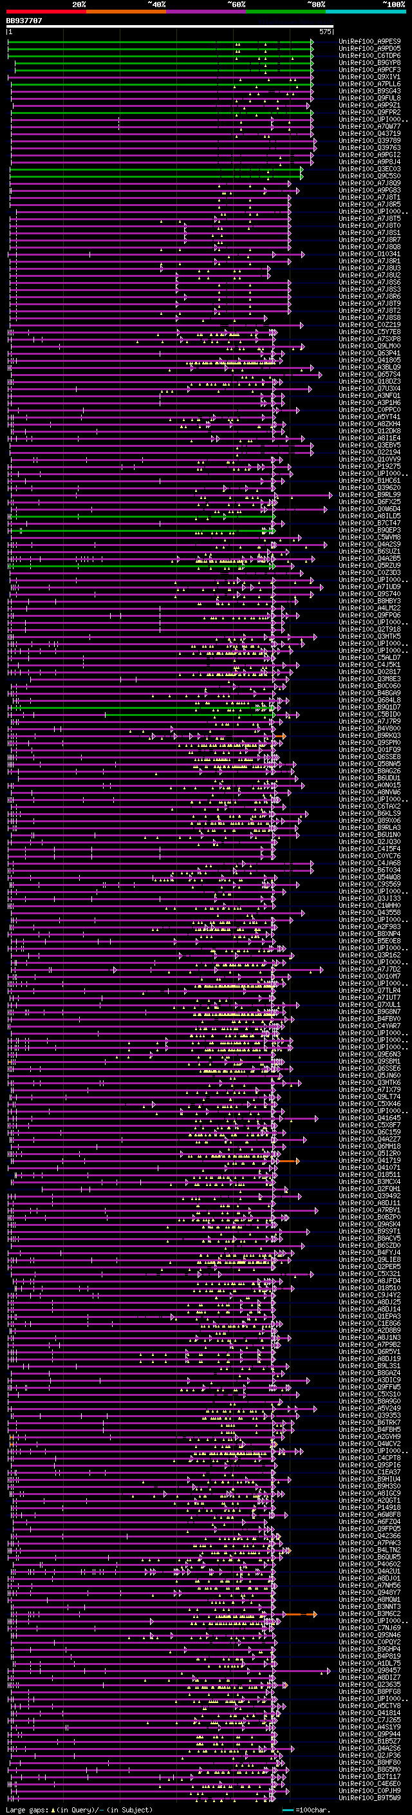Select the UniRef100_A7SXP8 label
This screenshot has width=412, height=1815.
(x=370, y=339)
